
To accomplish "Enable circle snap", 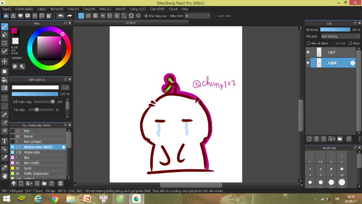I will tap(117, 16).
